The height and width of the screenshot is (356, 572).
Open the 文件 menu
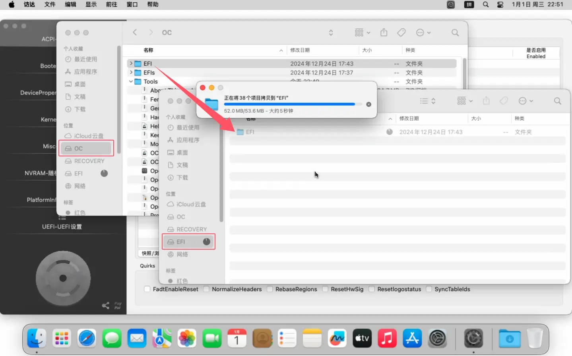click(50, 4)
